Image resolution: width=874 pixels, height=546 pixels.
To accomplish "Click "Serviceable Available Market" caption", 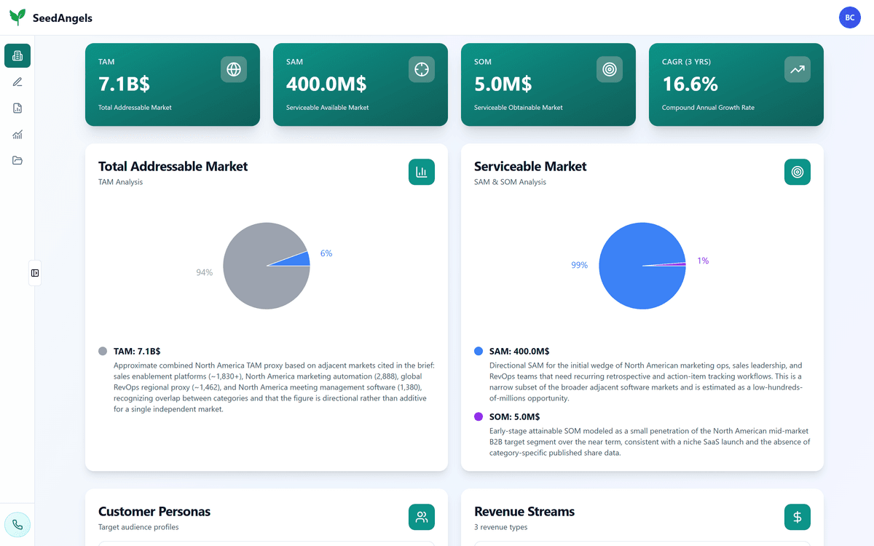I will point(328,108).
